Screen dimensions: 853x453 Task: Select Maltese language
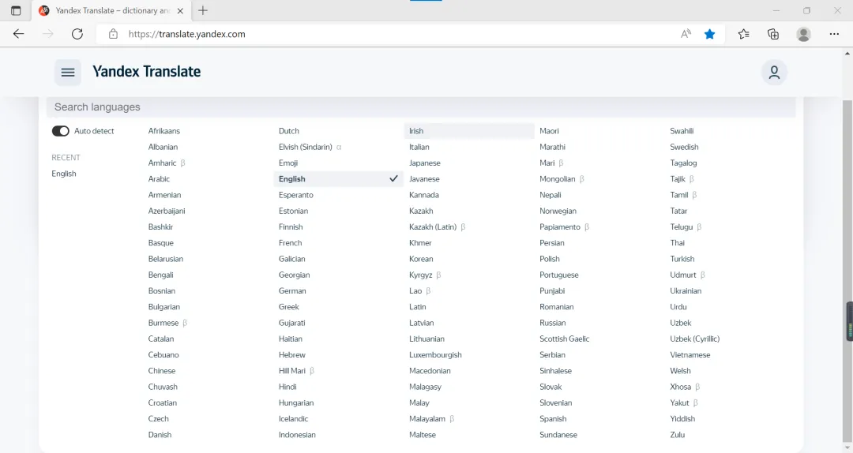pos(422,435)
